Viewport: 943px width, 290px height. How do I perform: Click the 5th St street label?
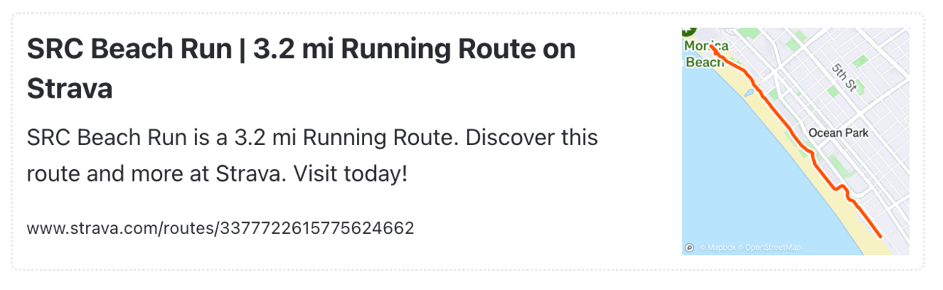tap(844, 76)
